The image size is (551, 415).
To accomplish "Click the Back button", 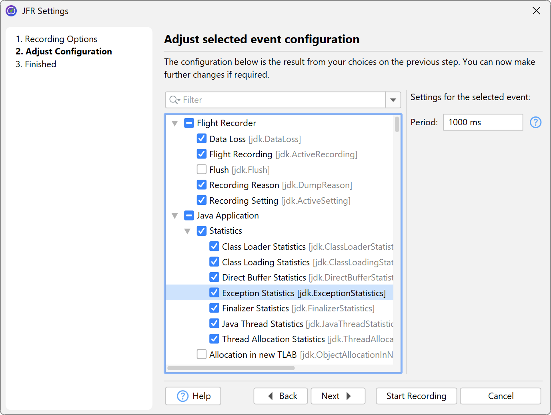I will 281,396.
